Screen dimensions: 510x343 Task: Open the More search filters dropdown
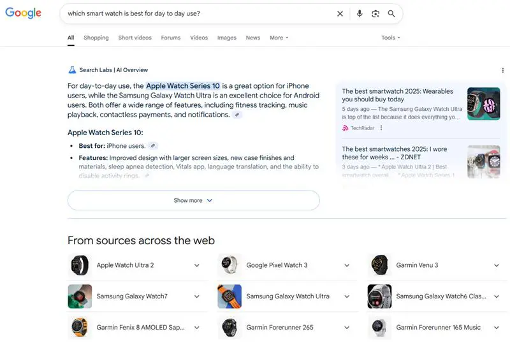279,38
